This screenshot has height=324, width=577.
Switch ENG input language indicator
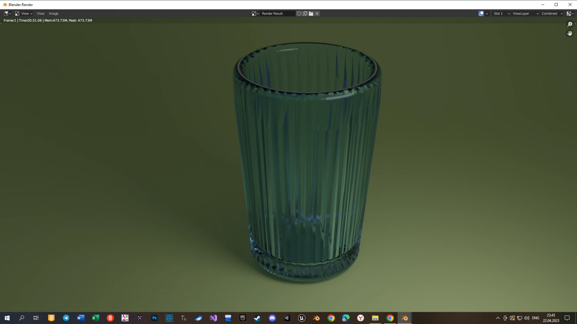click(535, 318)
